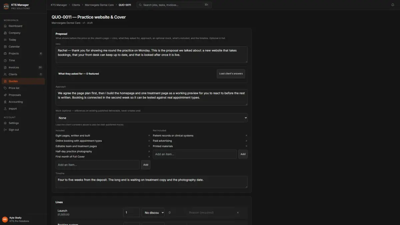Click the Sign out icon

pyautogui.click(x=5, y=130)
